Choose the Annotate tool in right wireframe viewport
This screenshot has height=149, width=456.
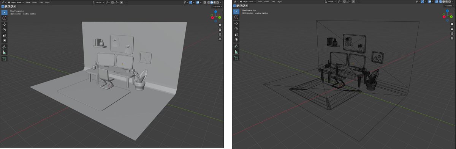click(236, 46)
